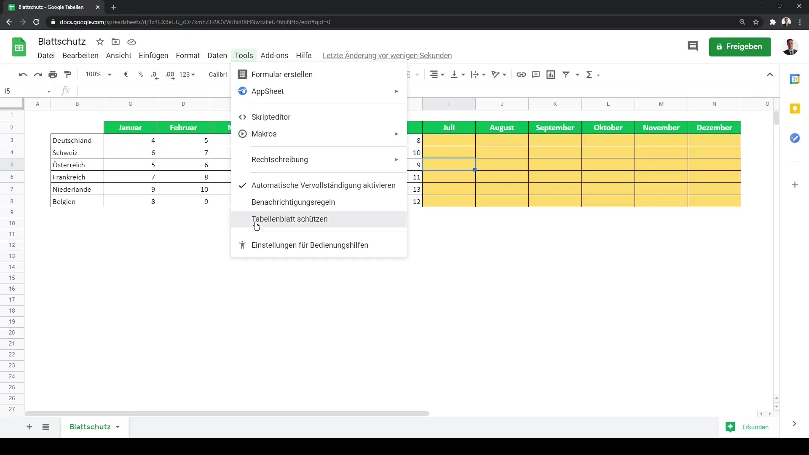Choose Tabellenblatt schützen

319,219
